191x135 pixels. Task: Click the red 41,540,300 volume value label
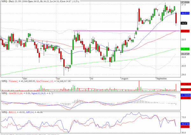click(186, 84)
